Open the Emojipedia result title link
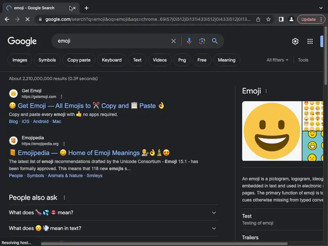 (89, 153)
